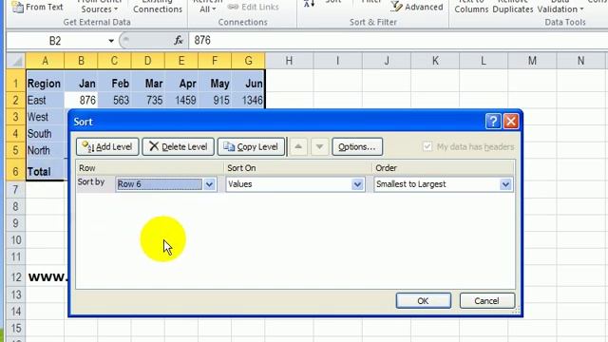Select column M header
This screenshot has width=608, height=342.
tap(532, 61)
